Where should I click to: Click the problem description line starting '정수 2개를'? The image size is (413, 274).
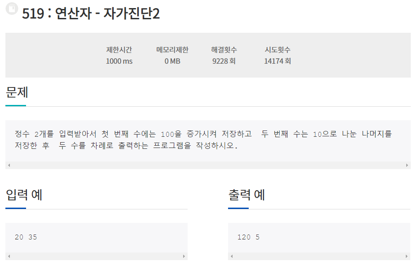click(x=203, y=134)
